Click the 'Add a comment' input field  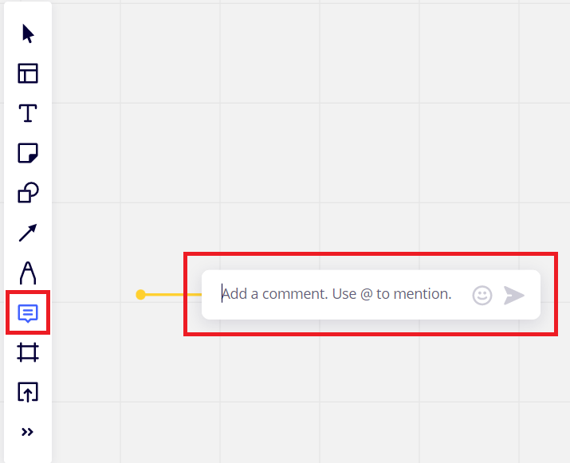pyautogui.click(x=336, y=294)
